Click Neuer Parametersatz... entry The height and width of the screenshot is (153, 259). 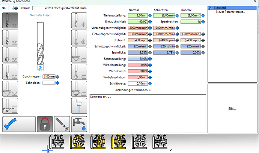(x=230, y=12)
